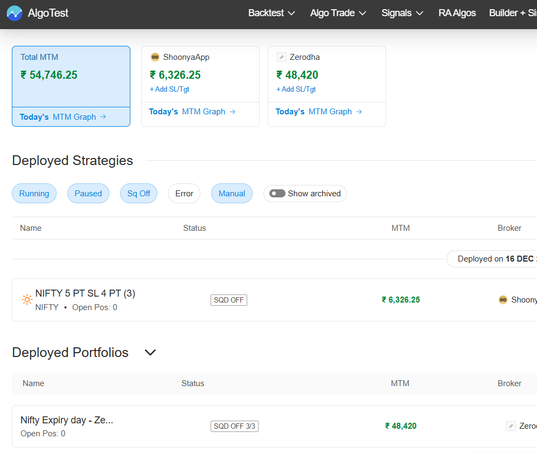This screenshot has width=537, height=453.
Task: Open Today's MTM Graph for ShoonyaApp
Action: tap(192, 112)
